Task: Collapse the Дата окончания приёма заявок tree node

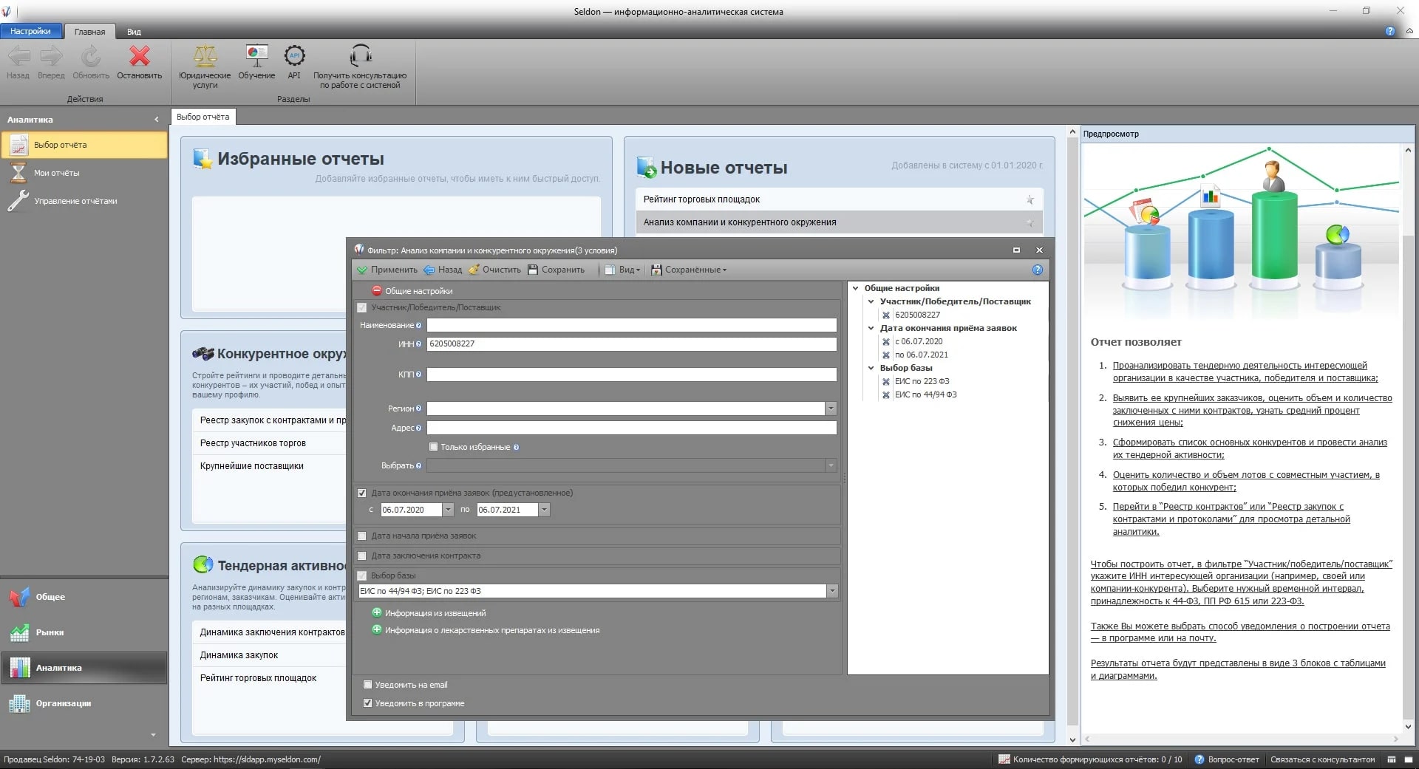Action: coord(871,329)
